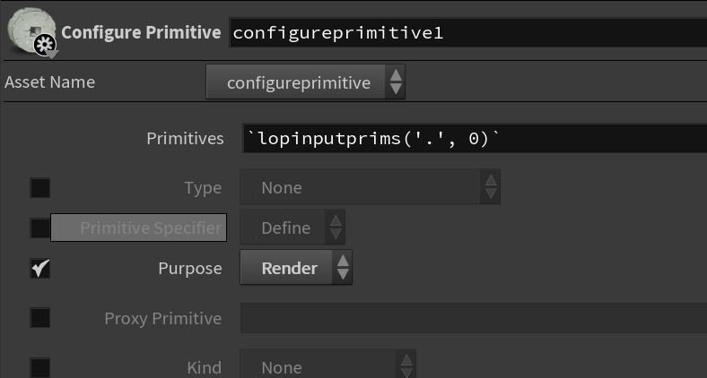
Task: Enable the Type checkbox
Action: tap(40, 187)
